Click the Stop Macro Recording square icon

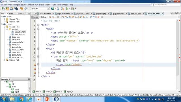(x=102, y=17)
